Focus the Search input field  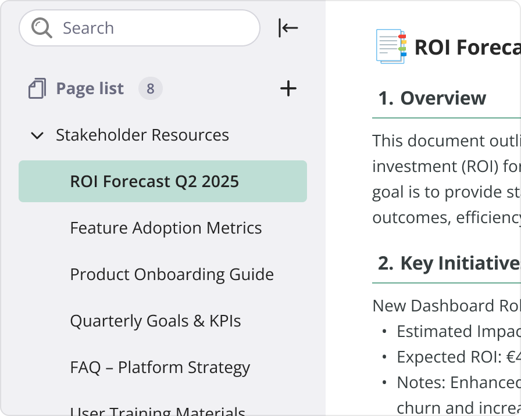click(x=151, y=28)
